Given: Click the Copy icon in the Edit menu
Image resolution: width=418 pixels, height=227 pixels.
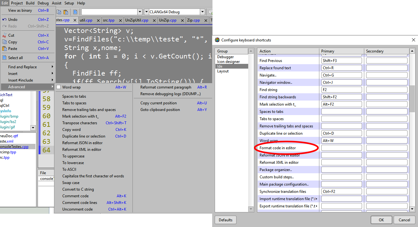Looking at the screenshot, I should click(x=4, y=42).
